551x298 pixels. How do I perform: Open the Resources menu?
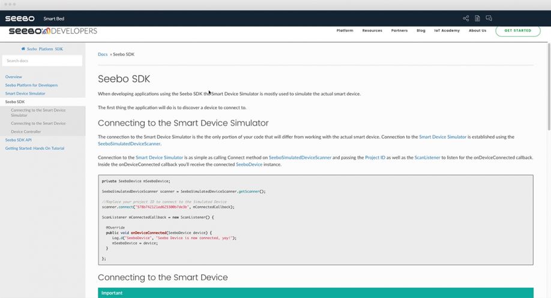click(372, 31)
